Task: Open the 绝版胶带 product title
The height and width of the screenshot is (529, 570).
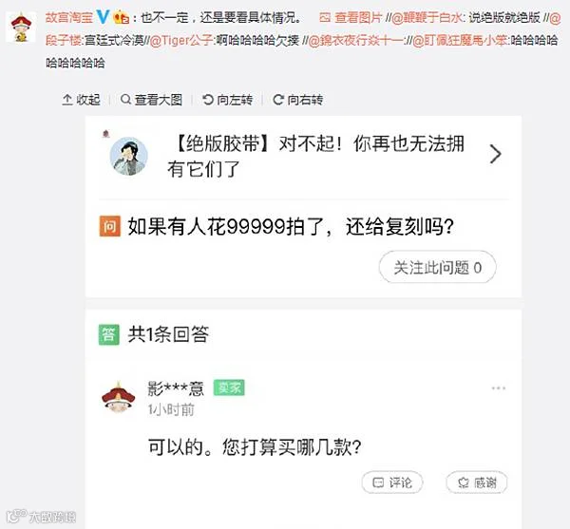Action: point(315,157)
